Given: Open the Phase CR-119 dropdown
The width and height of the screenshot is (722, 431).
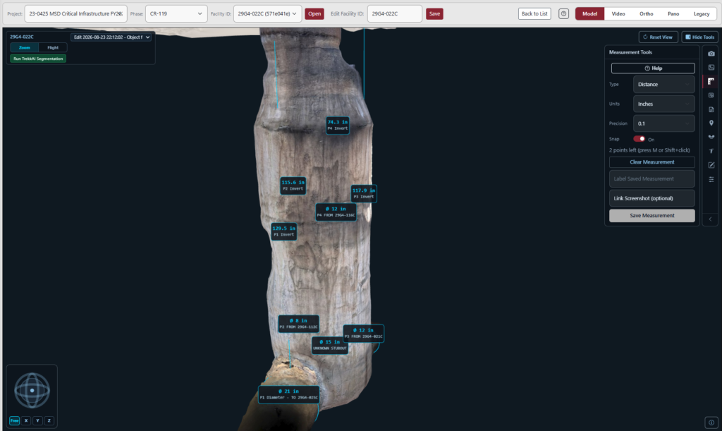Looking at the screenshot, I should [x=176, y=14].
